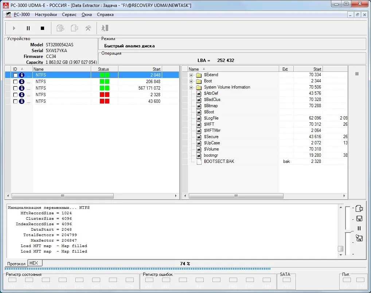Click the partition list horizontal scrollbar thumb
The height and width of the screenshot is (293, 371).
[63, 196]
